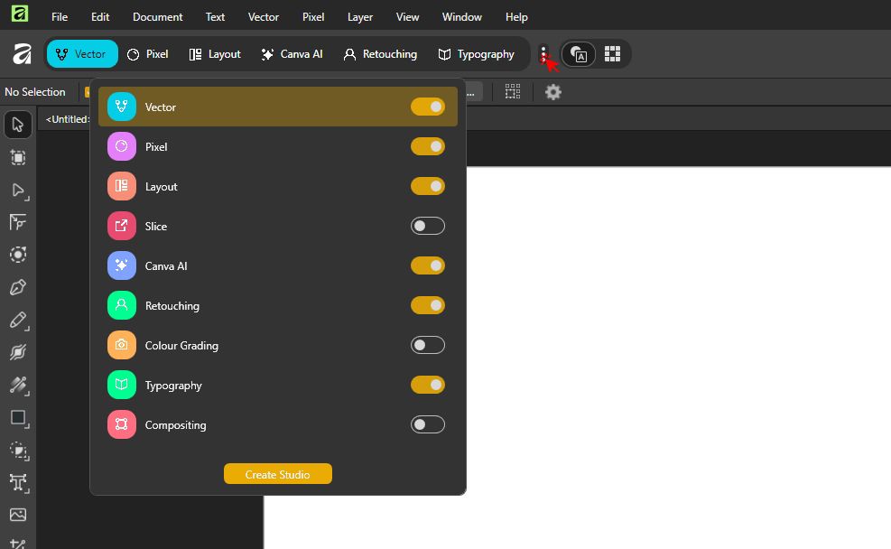Click the settings gear icon
891x549 pixels.
pos(553,92)
